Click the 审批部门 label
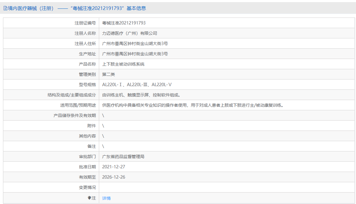Viewport: 356px width, 204px height. pos(87,157)
